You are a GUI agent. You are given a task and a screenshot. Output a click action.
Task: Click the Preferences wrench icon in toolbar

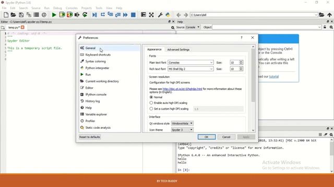pyautogui.click(x=160, y=15)
